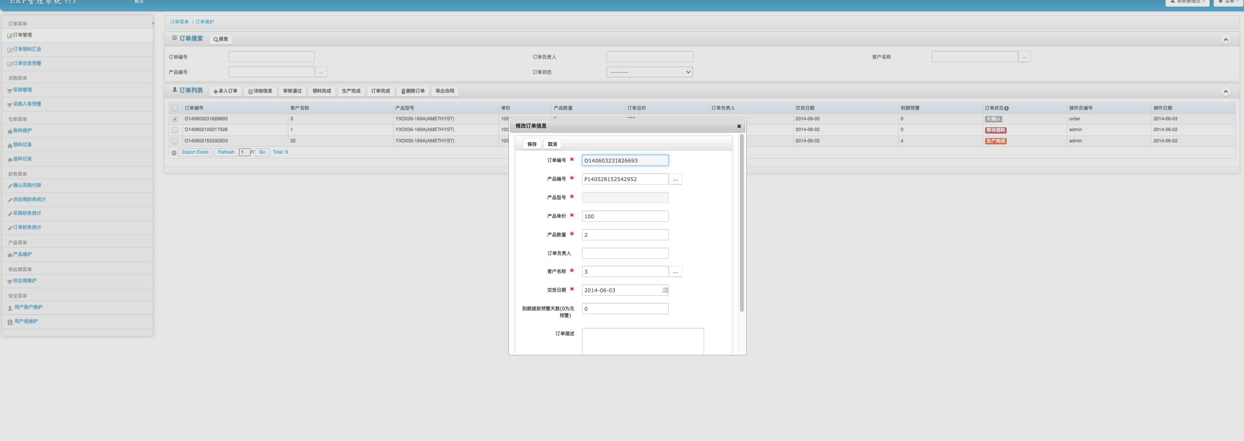
Task: Open 订单交货预警 in the sidebar
Action: (27, 64)
